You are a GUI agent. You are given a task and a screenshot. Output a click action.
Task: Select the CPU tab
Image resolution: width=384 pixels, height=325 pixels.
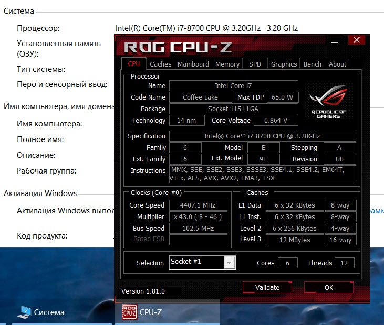(x=134, y=64)
